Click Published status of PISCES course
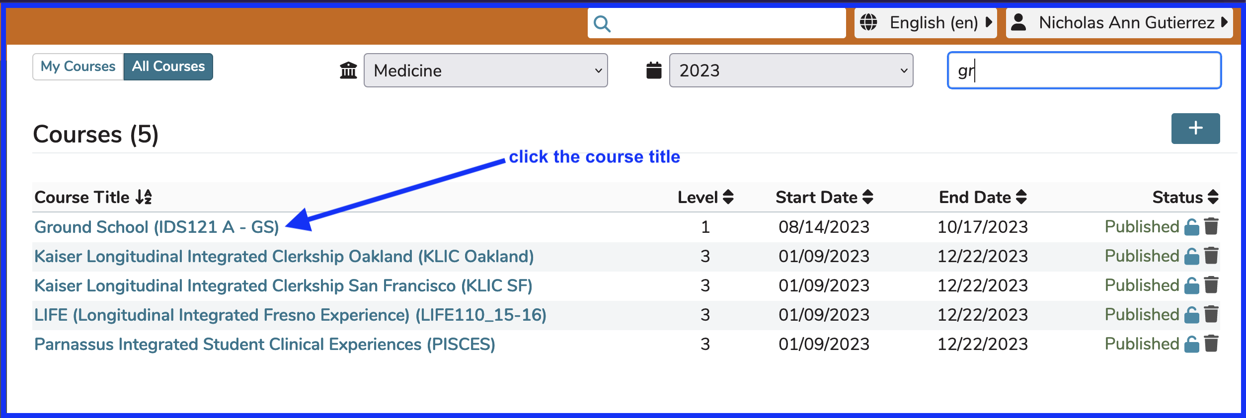 [x=1142, y=344]
